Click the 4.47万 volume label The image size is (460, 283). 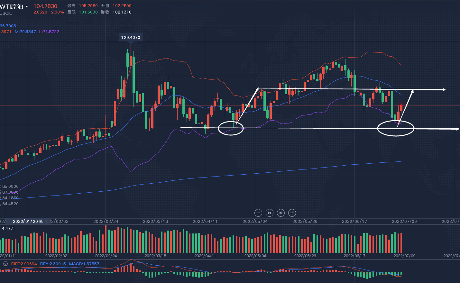(8, 229)
